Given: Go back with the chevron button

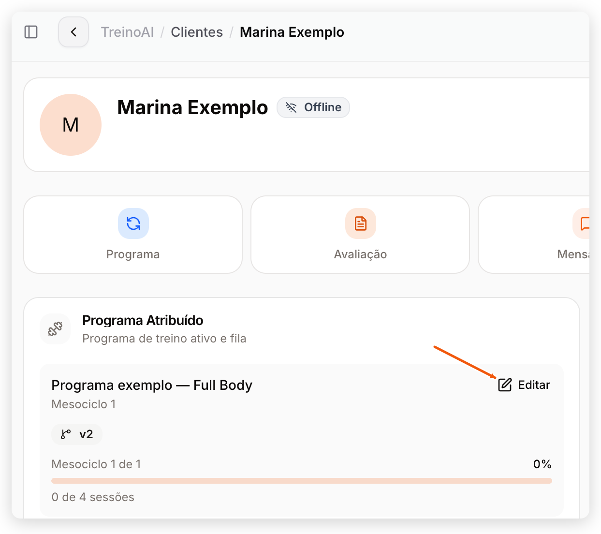Looking at the screenshot, I should pyautogui.click(x=73, y=32).
